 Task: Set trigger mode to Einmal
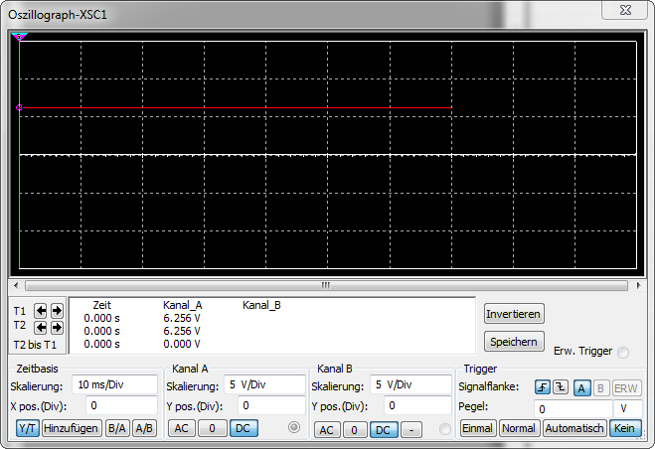(x=478, y=428)
